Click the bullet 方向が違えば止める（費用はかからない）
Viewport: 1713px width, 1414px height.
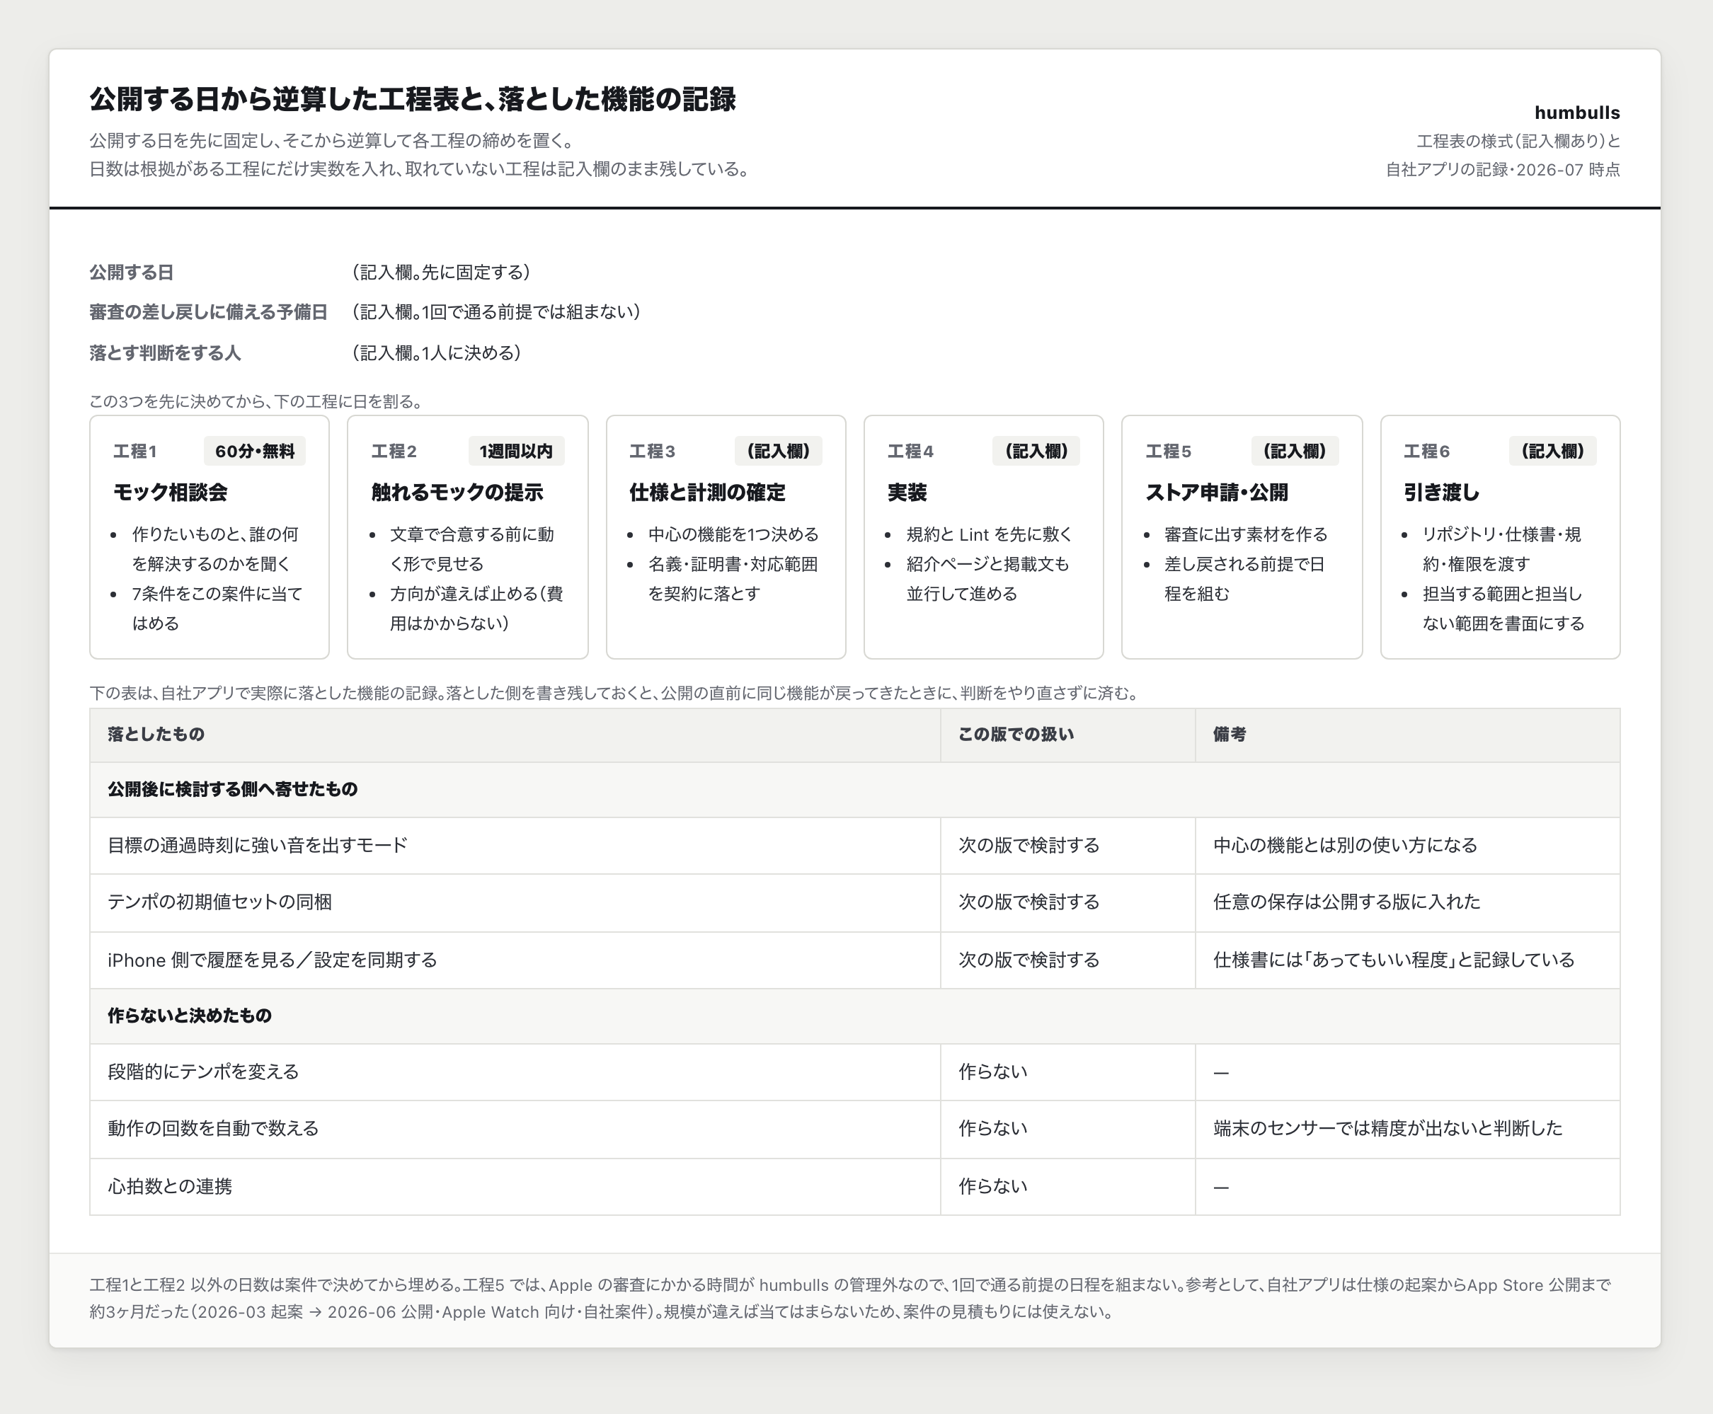pyautogui.click(x=476, y=609)
